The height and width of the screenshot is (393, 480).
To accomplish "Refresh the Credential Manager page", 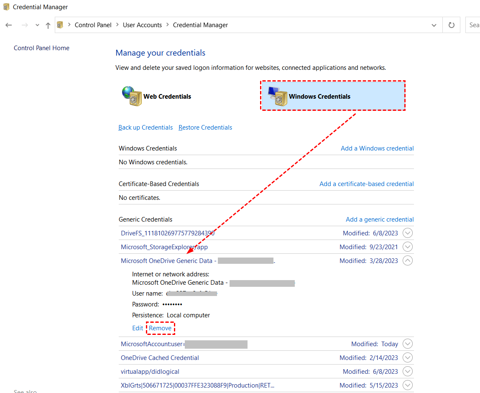I will click(x=451, y=25).
